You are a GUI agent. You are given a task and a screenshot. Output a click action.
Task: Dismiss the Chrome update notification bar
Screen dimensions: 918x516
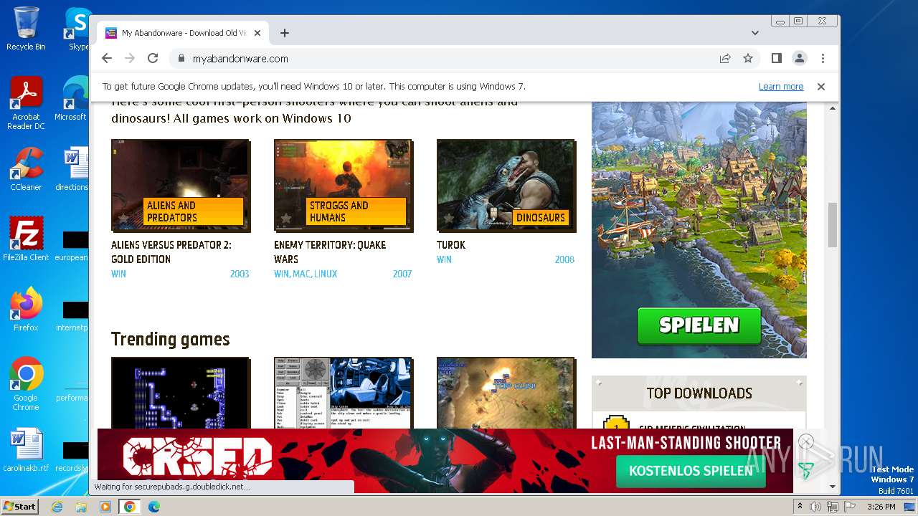(821, 87)
